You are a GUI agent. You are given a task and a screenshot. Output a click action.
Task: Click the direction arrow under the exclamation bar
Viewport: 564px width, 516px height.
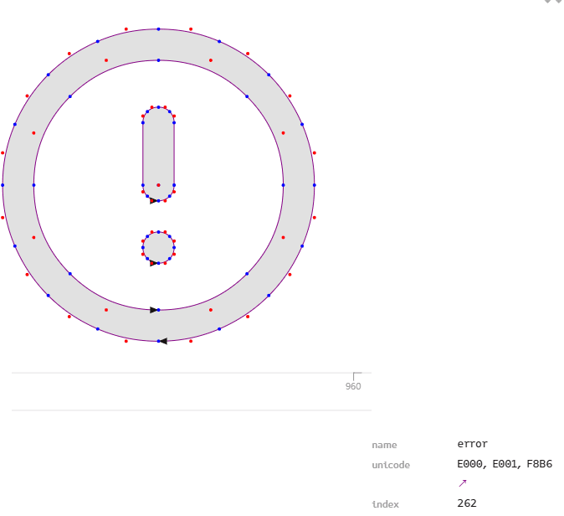pos(152,201)
